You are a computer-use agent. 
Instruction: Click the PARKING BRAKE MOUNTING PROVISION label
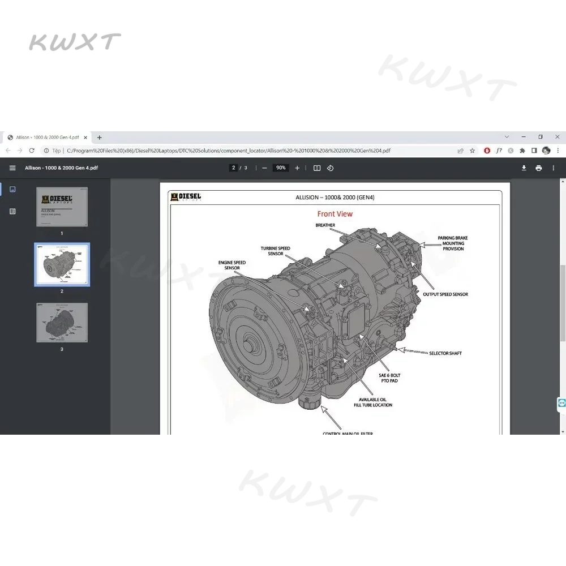(x=453, y=243)
